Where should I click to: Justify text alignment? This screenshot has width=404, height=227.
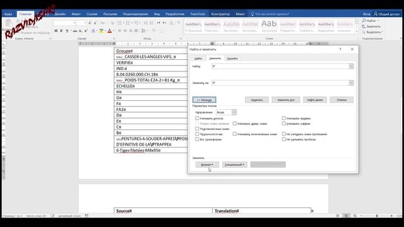136,31
